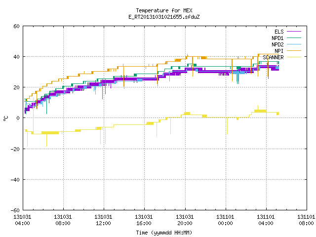Click the chart title 'Temperature for MEX'
Screen dimensions: 316x237
pyautogui.click(x=164, y=10)
